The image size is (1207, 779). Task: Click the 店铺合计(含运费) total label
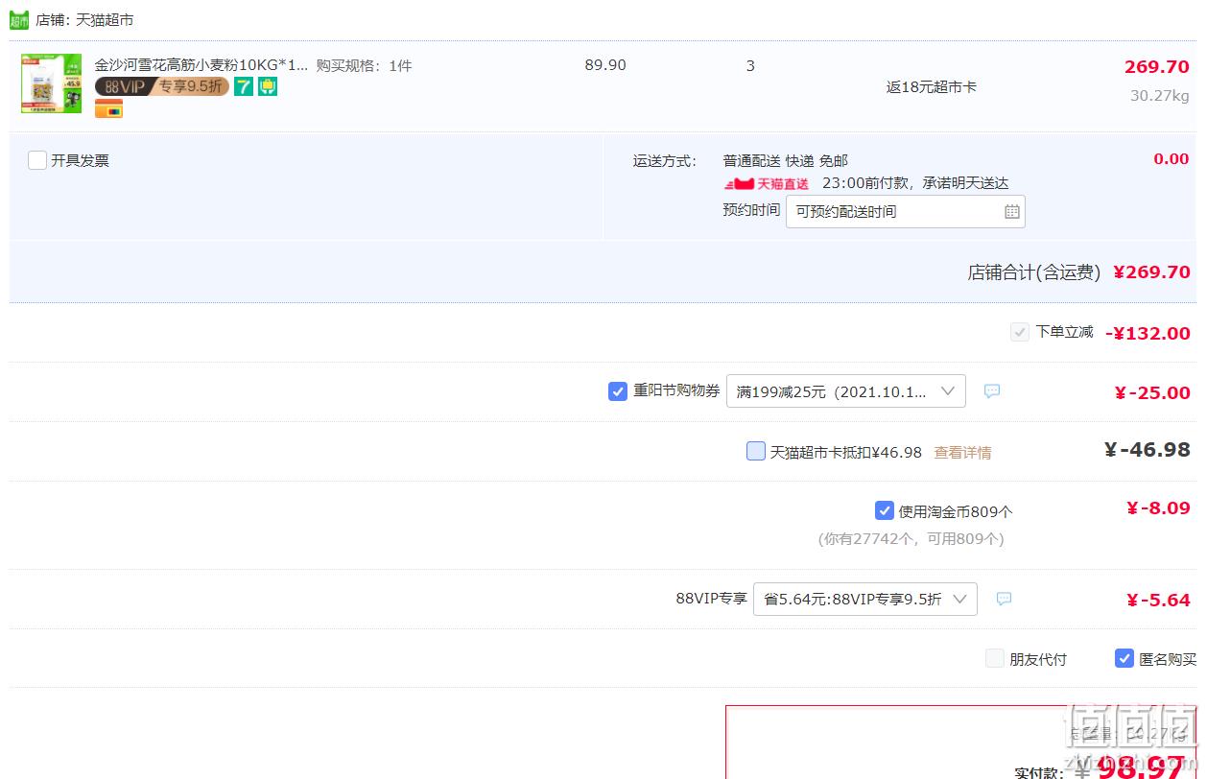pyautogui.click(x=1034, y=272)
